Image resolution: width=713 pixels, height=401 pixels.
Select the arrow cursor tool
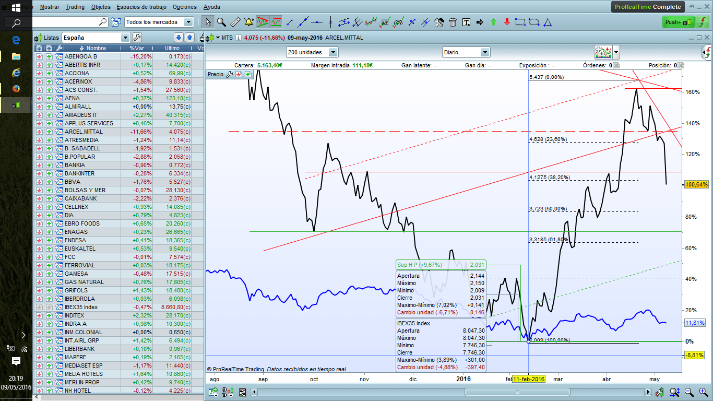[208, 22]
